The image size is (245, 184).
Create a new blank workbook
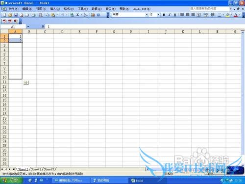pyautogui.click(x=4, y=15)
